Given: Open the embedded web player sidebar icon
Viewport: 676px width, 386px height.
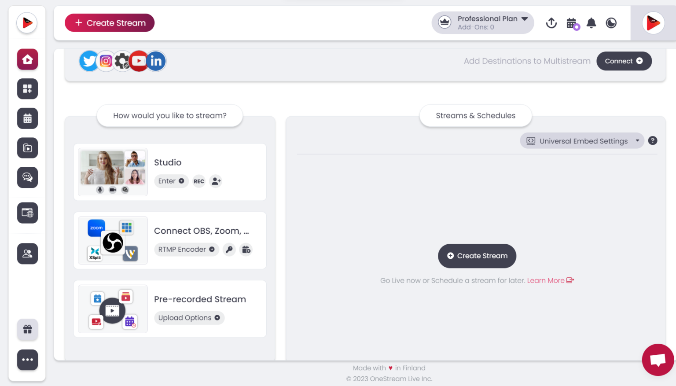Looking at the screenshot, I should click(27, 213).
